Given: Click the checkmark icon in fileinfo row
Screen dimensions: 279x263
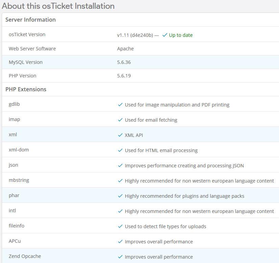Looking at the screenshot, I should click(x=120, y=226).
